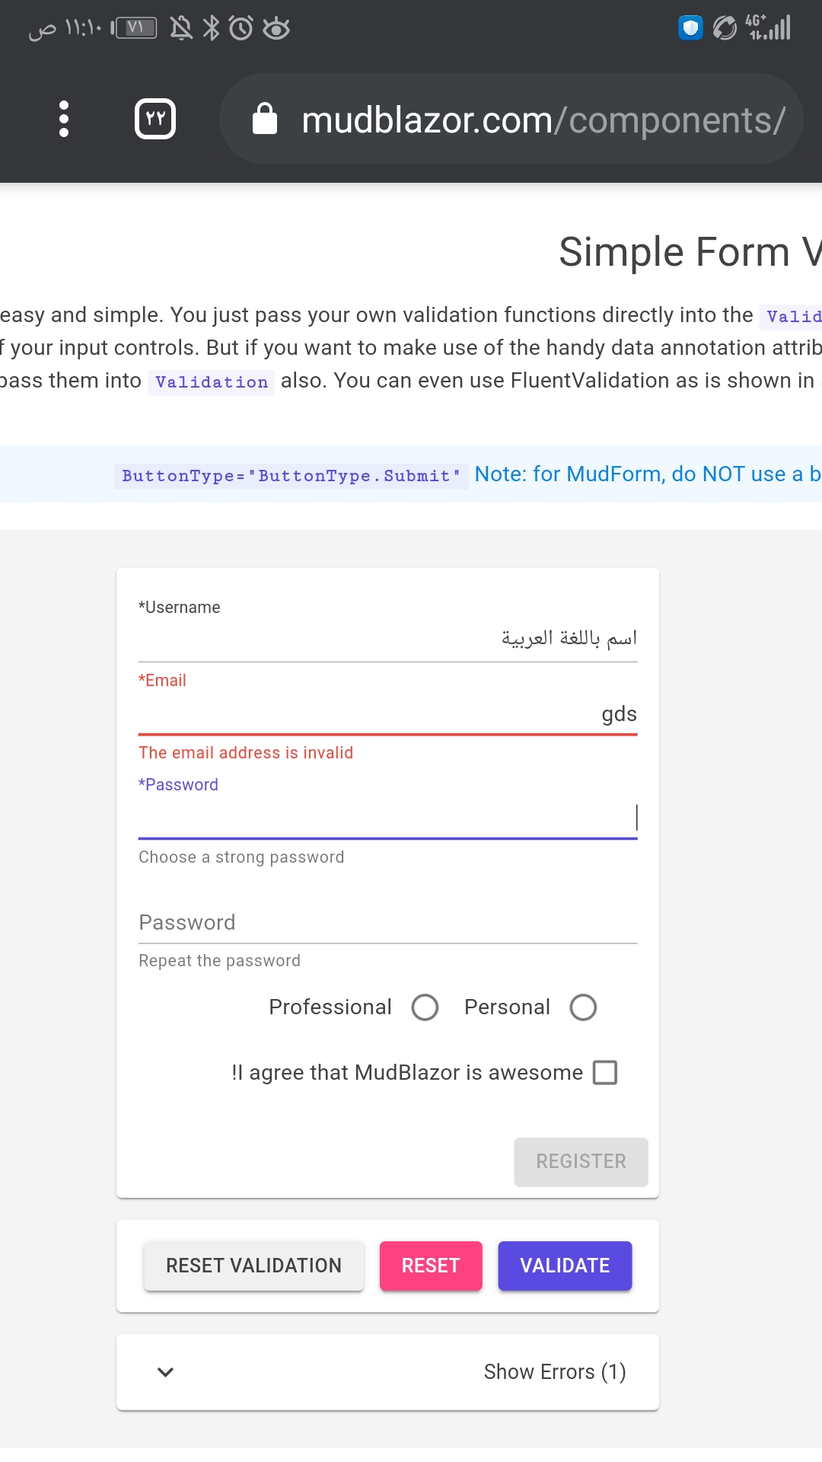The width and height of the screenshot is (822, 1462).
Task: Click the REGISTER button
Action: click(580, 1161)
